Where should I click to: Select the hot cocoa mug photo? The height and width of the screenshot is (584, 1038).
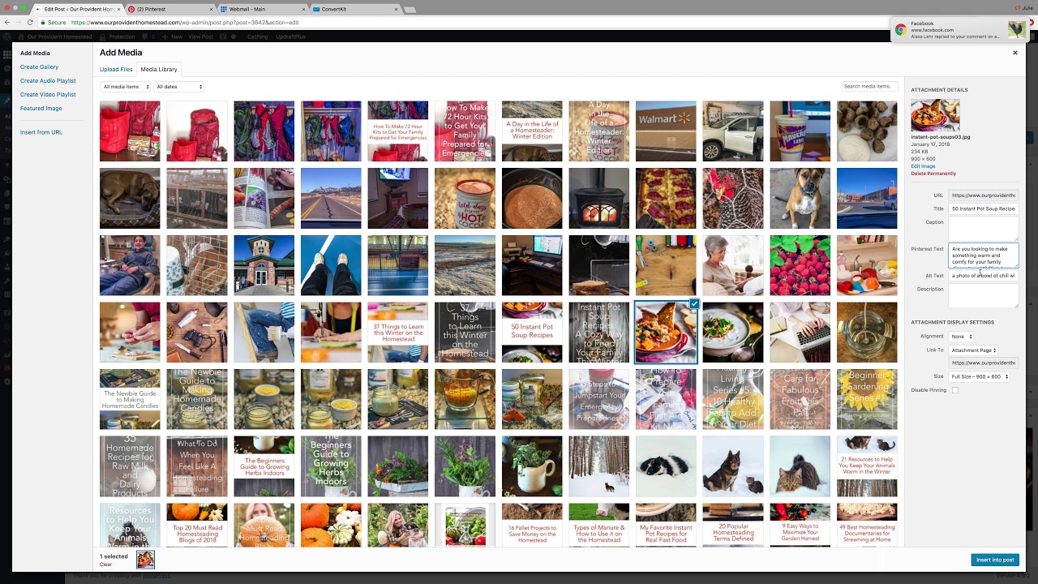pyautogui.click(x=465, y=199)
